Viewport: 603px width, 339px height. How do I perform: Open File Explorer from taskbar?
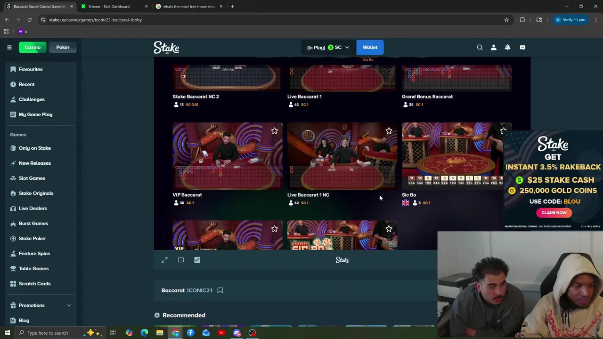160,333
